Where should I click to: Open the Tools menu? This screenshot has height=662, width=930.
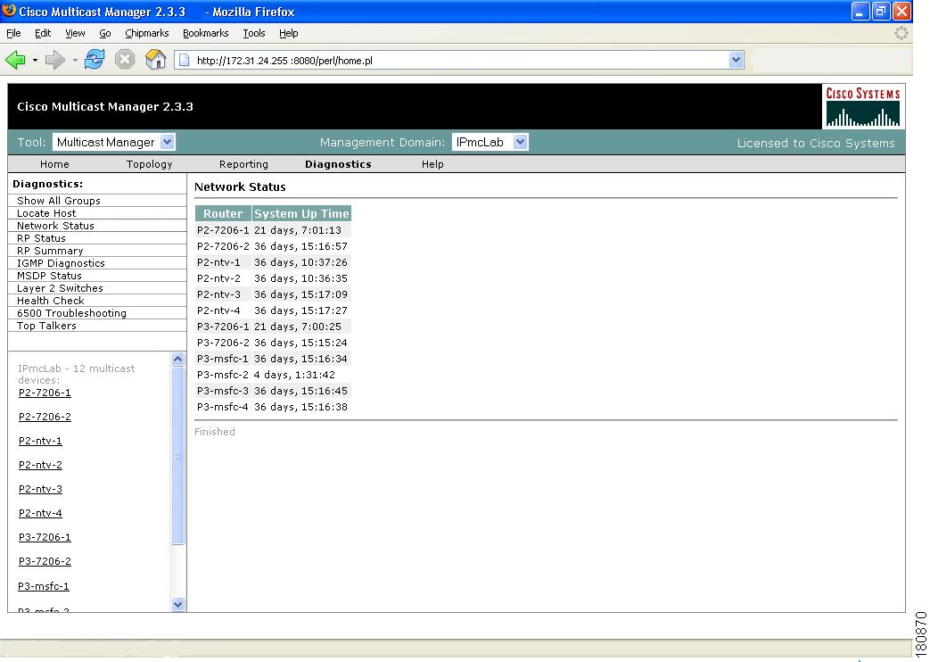254,33
